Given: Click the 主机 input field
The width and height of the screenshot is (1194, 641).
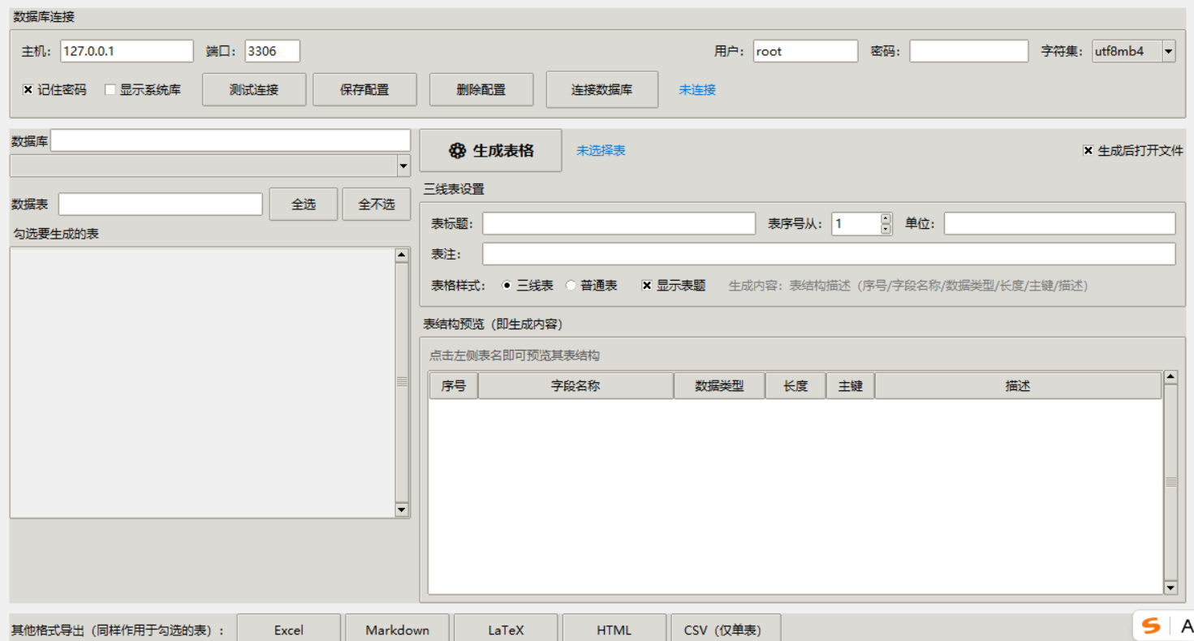Looking at the screenshot, I should click(x=127, y=51).
